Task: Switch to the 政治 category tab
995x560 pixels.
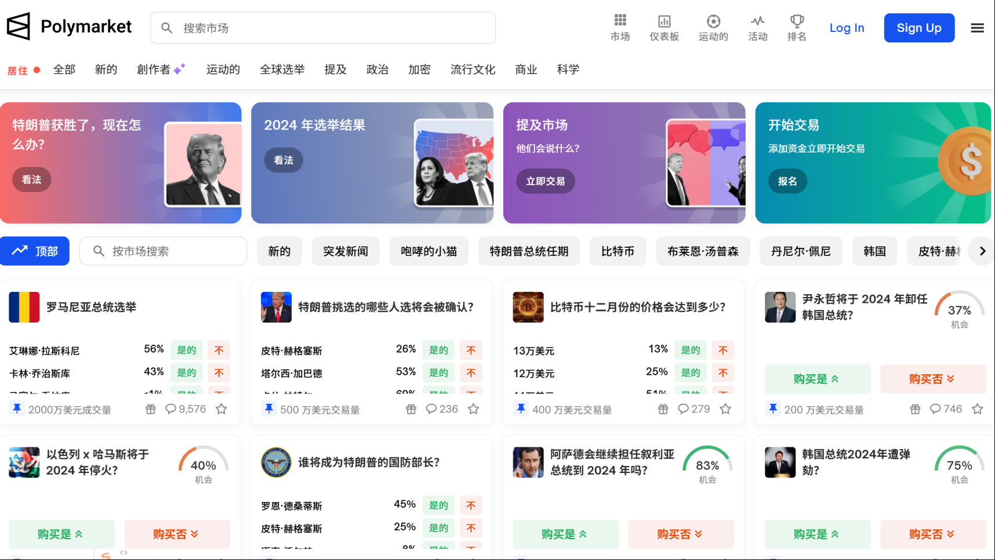Action: [x=377, y=69]
